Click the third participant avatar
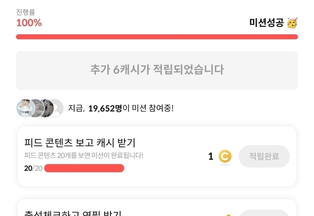 click(47, 108)
